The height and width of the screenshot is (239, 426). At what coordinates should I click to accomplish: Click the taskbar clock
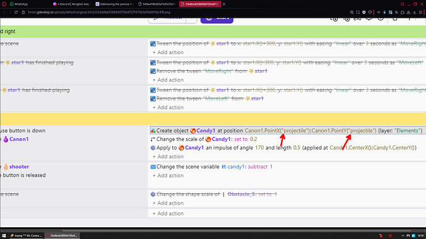420,235
